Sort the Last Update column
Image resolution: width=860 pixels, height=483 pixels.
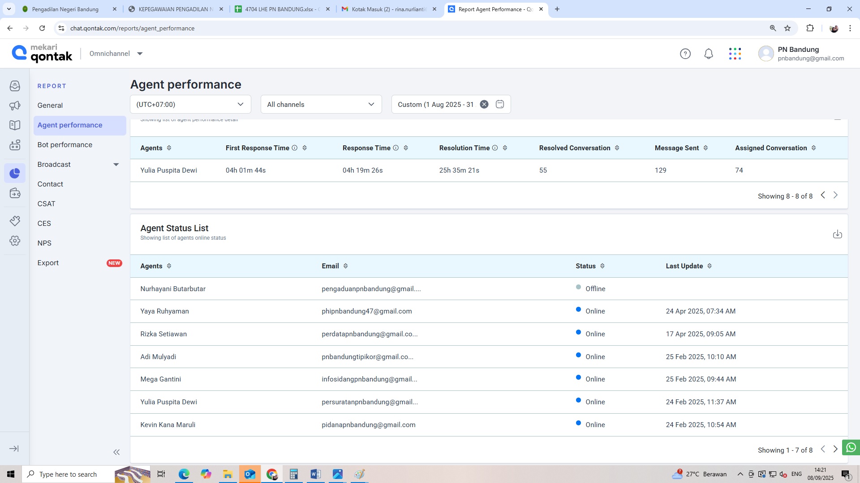(x=709, y=266)
